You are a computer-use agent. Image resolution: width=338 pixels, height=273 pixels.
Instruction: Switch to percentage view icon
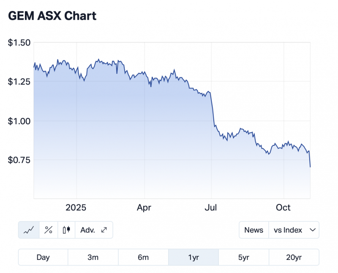tap(49, 230)
